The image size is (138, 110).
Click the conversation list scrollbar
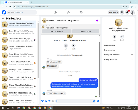[x=38, y=51]
